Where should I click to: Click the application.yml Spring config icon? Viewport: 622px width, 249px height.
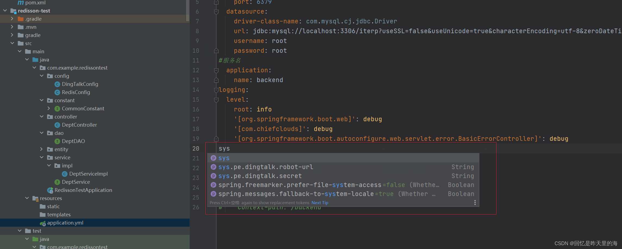coord(43,223)
